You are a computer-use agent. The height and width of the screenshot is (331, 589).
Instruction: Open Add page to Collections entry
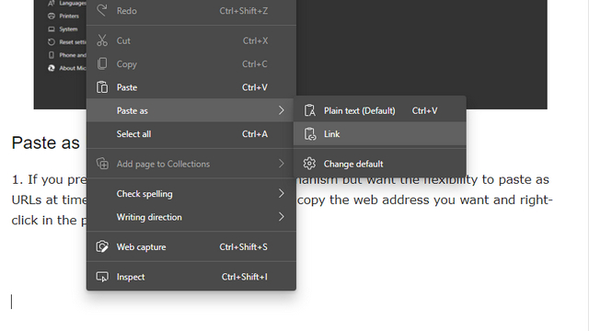pyautogui.click(x=191, y=164)
